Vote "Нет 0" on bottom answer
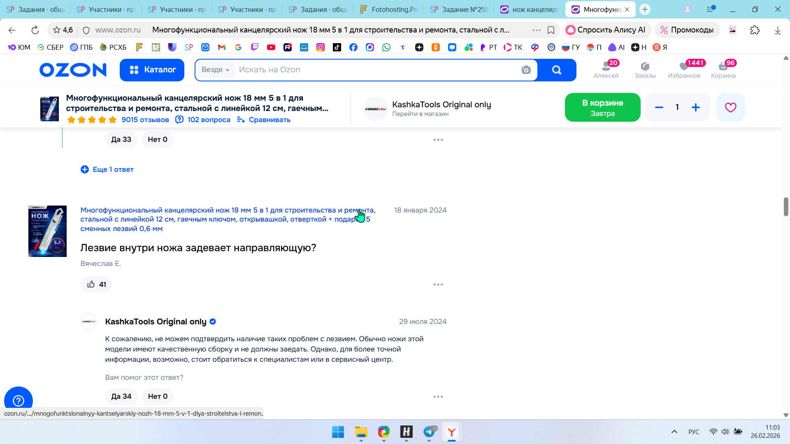 158,396
